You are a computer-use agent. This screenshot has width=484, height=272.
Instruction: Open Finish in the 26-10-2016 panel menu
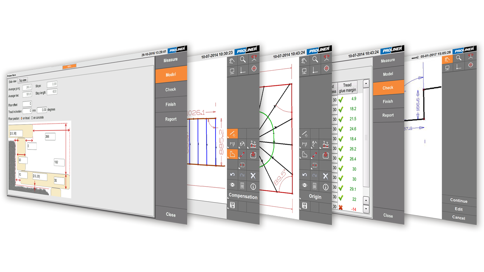click(171, 104)
